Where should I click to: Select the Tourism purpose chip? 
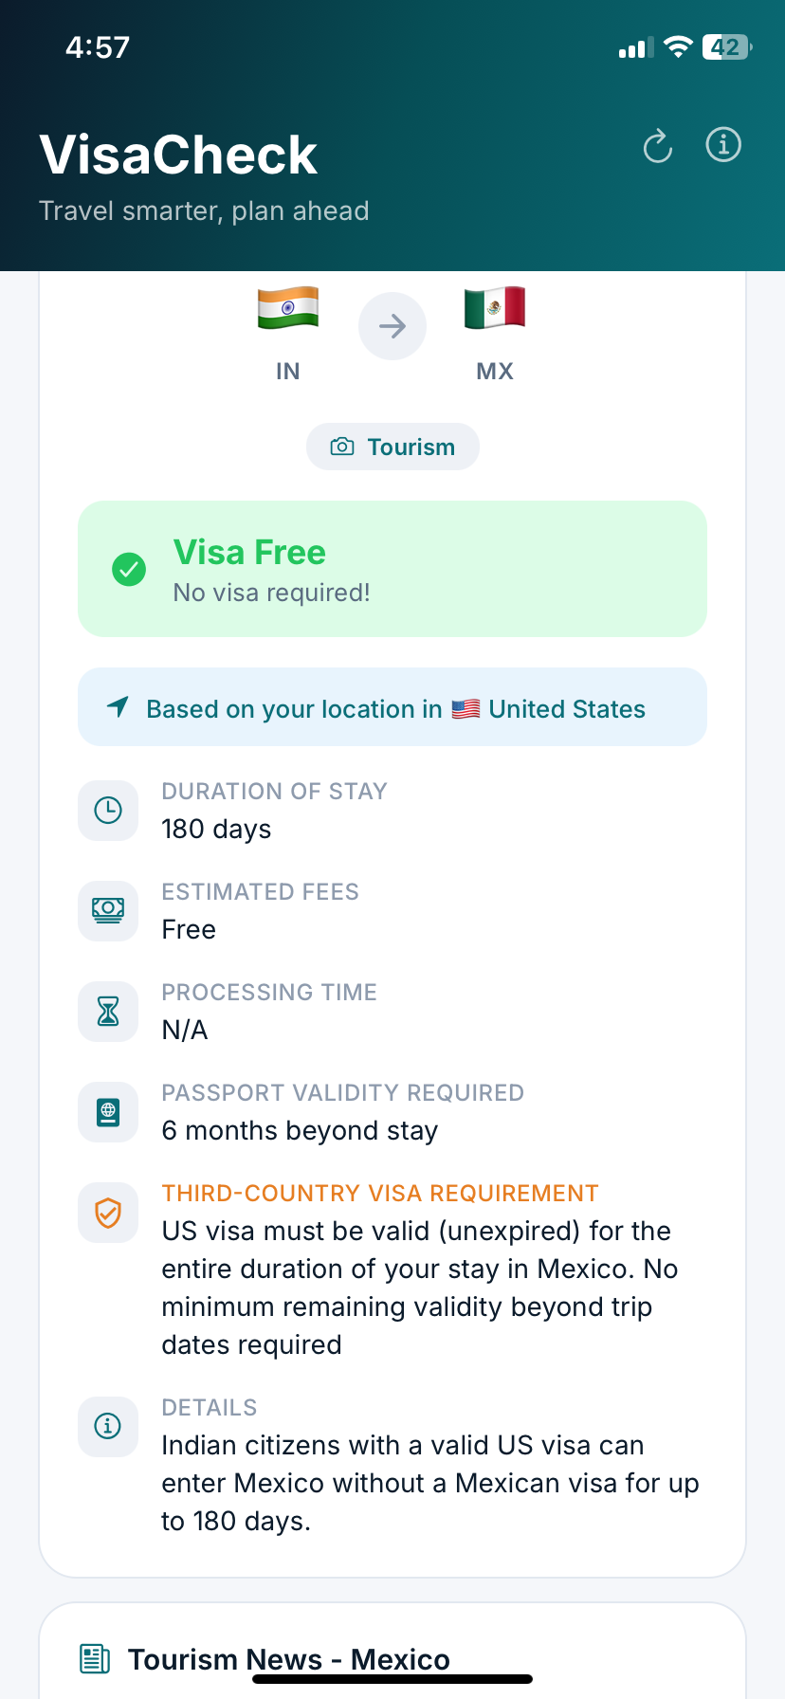click(x=392, y=447)
